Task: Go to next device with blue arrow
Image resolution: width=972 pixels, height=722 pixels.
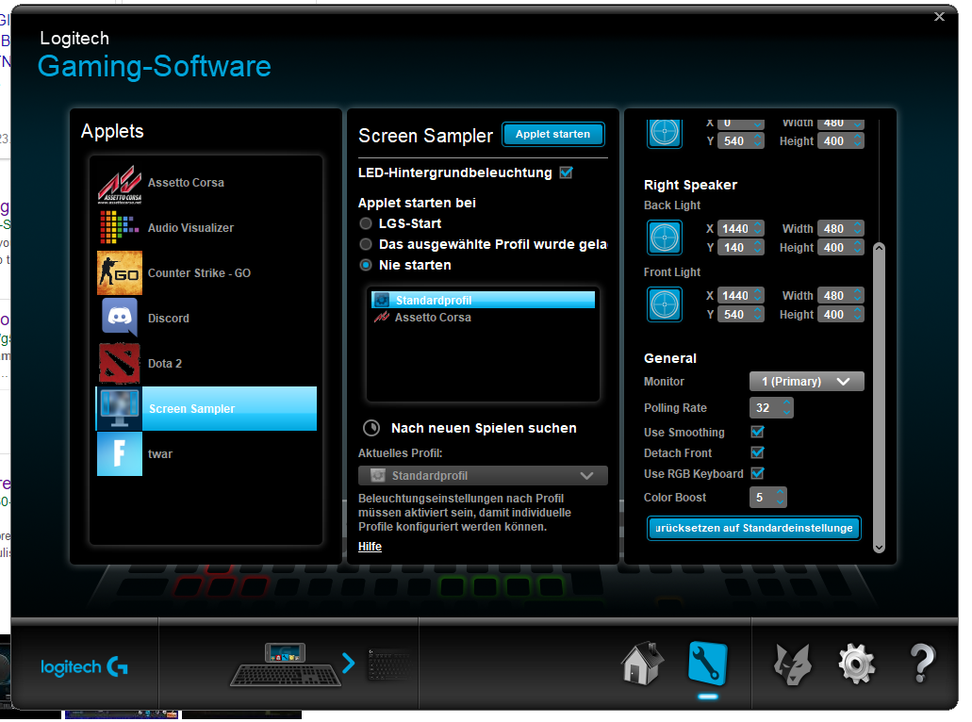Action: point(349,664)
